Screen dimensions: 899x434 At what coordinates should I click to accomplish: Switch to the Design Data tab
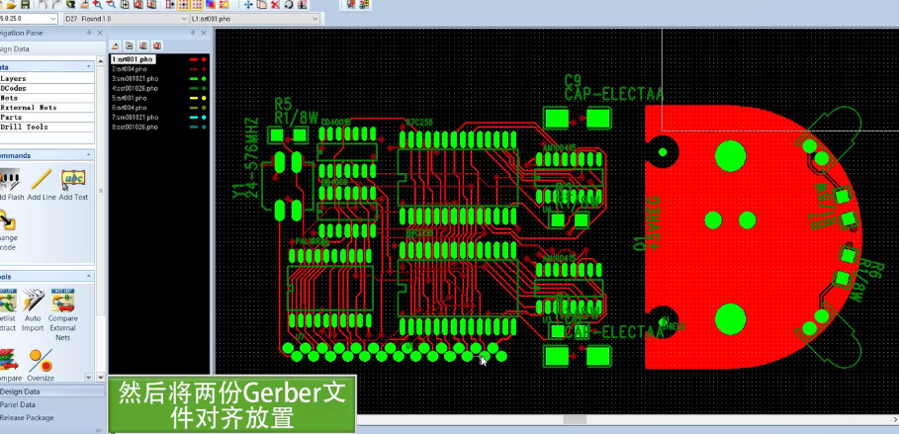pos(51,391)
